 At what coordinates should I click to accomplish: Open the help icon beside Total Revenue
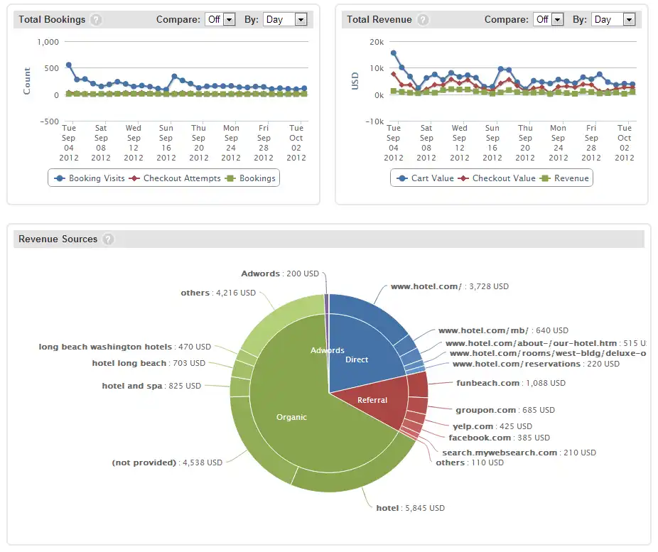[x=423, y=20]
